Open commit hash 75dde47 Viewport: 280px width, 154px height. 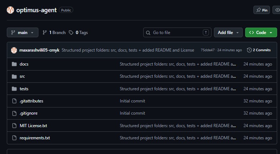[207, 50]
